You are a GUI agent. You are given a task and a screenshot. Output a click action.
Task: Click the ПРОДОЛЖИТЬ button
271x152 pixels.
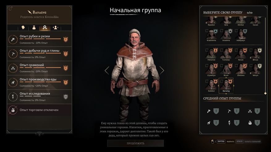(x=135, y=143)
